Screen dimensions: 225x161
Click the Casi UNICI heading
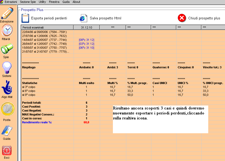[x=160, y=83]
